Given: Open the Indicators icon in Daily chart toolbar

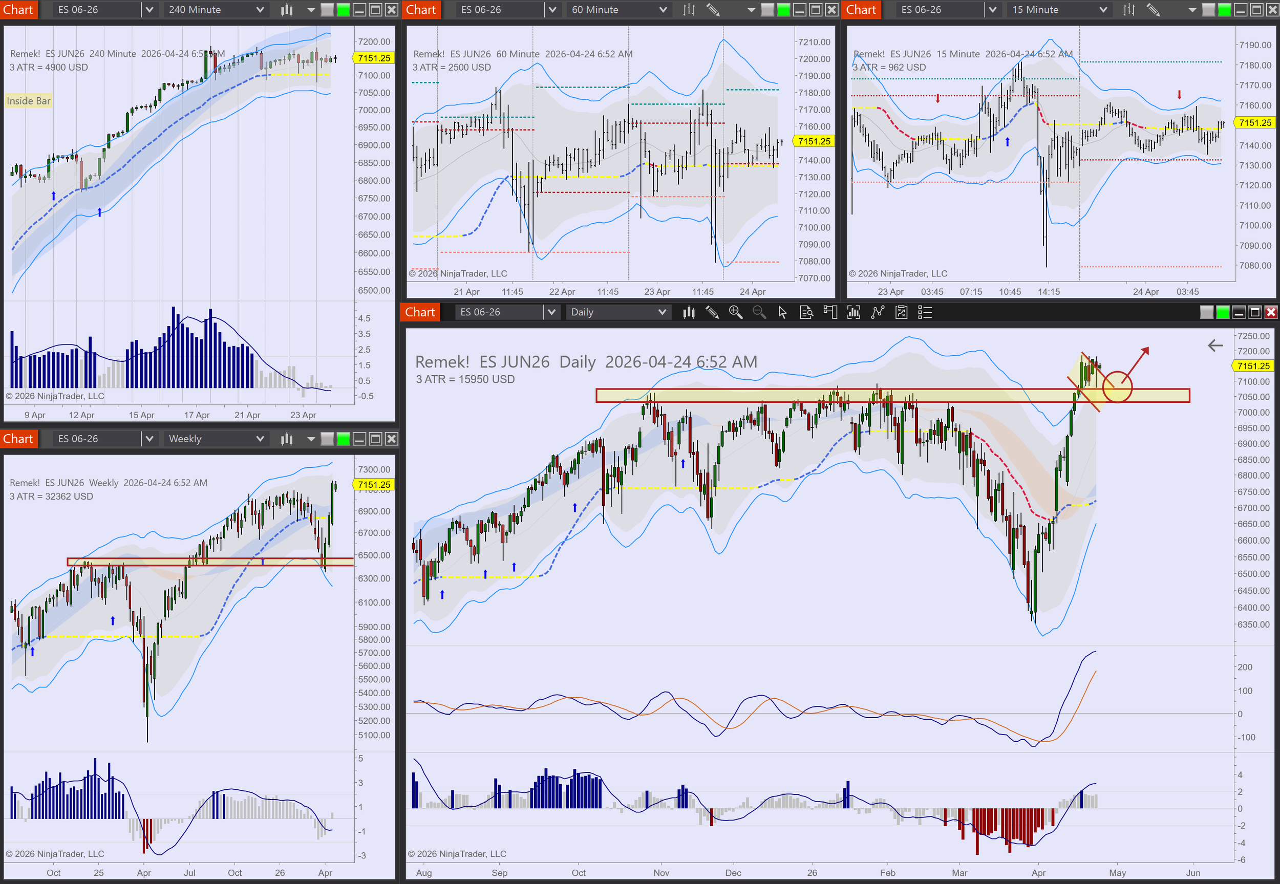Looking at the screenshot, I should tap(878, 312).
